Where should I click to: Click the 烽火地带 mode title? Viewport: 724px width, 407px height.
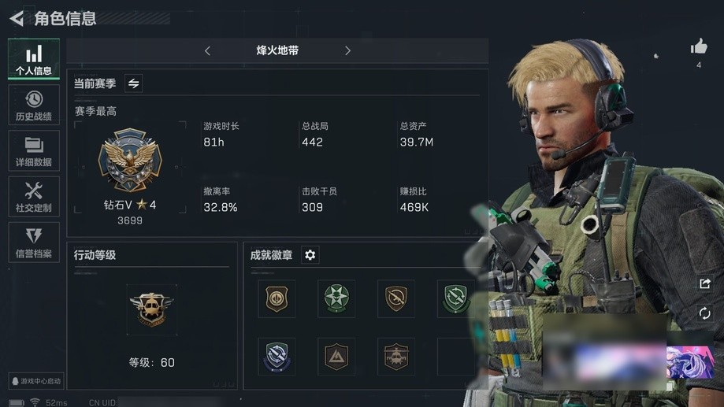[x=277, y=50]
